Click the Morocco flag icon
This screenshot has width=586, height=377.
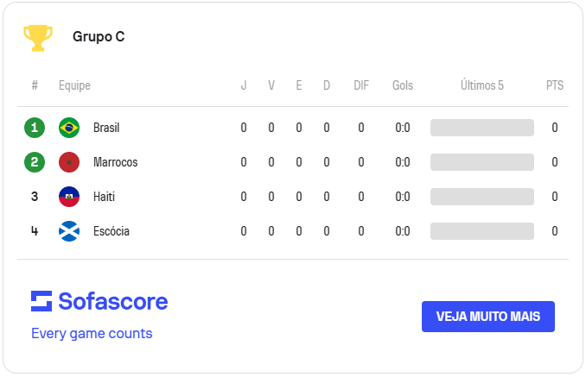tap(69, 162)
